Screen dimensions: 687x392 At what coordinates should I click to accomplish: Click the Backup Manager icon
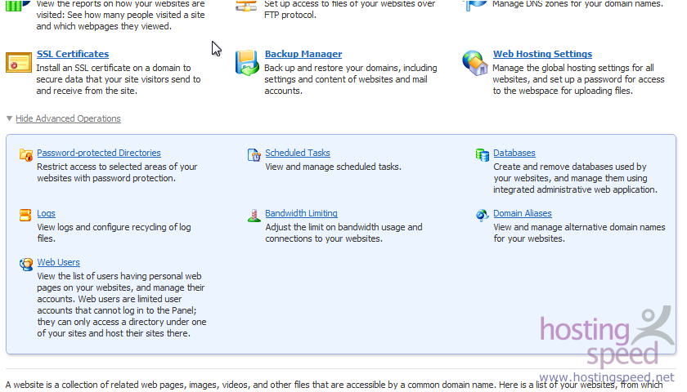[247, 63]
